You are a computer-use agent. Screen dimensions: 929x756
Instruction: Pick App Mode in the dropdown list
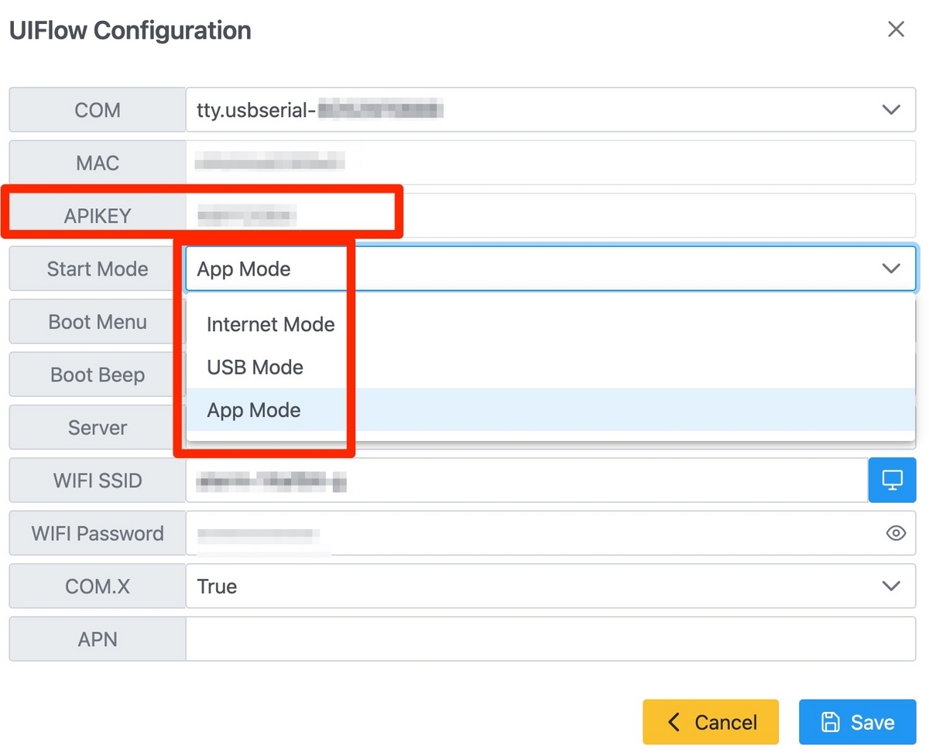[254, 410]
